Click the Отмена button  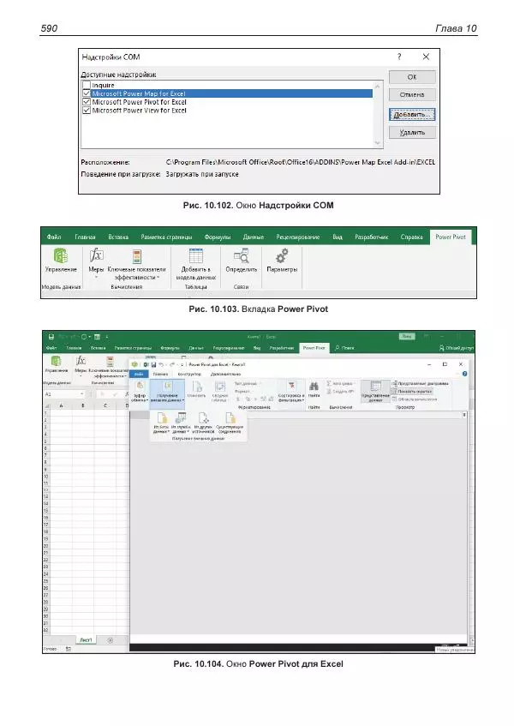[412, 95]
